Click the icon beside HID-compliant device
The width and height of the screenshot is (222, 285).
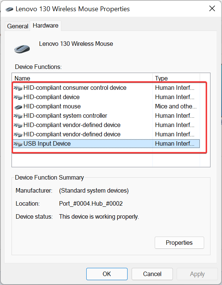coord(18,97)
